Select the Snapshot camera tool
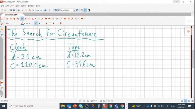Image resolution: width=195 pixels, height=109 pixels. click(65, 19)
